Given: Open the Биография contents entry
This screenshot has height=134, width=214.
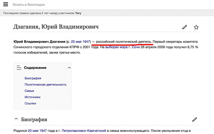Looking at the screenshot, I should 33,78.
